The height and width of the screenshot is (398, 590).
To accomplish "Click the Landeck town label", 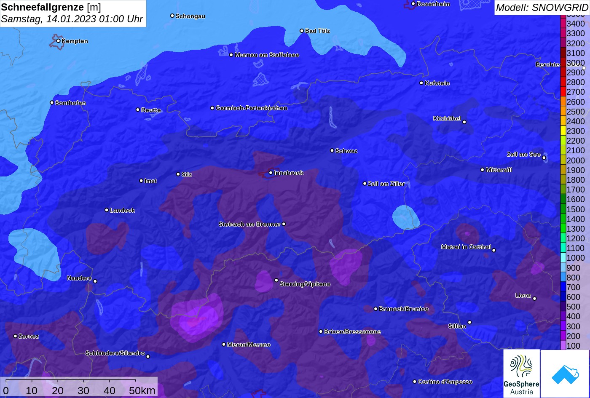I will (122, 210).
